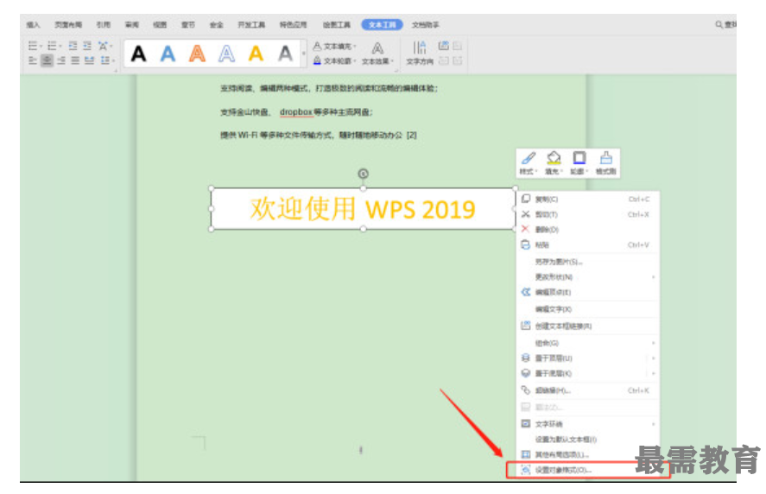Choose 创建文本框链接 menu entry
766x494 pixels.
click(x=588, y=326)
